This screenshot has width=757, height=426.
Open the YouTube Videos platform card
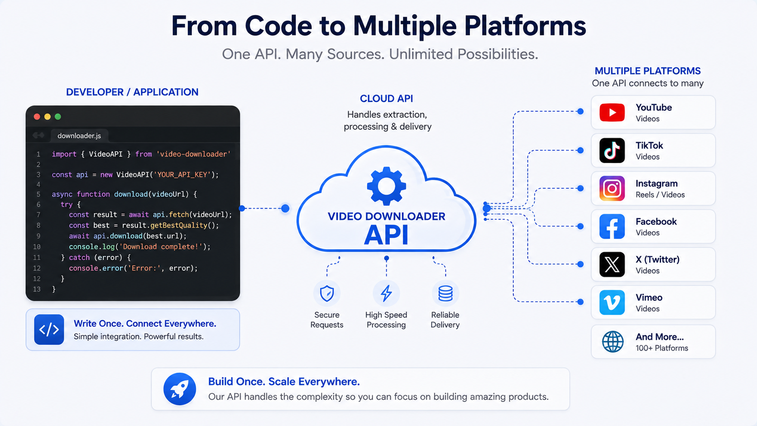tap(653, 112)
